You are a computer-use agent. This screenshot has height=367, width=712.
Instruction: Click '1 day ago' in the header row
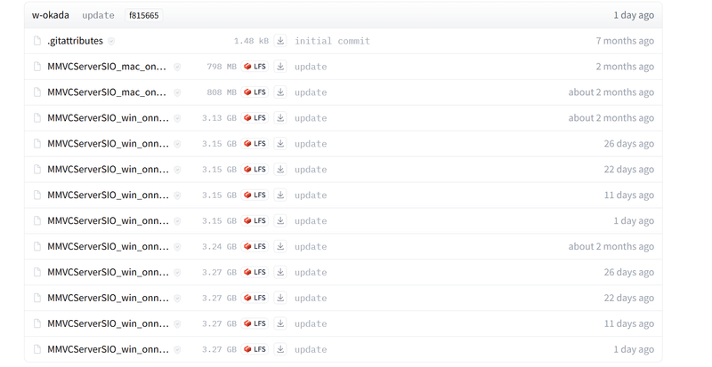[634, 15]
